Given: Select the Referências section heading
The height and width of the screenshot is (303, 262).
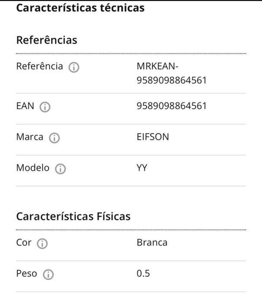Looking at the screenshot, I should 47,40.
